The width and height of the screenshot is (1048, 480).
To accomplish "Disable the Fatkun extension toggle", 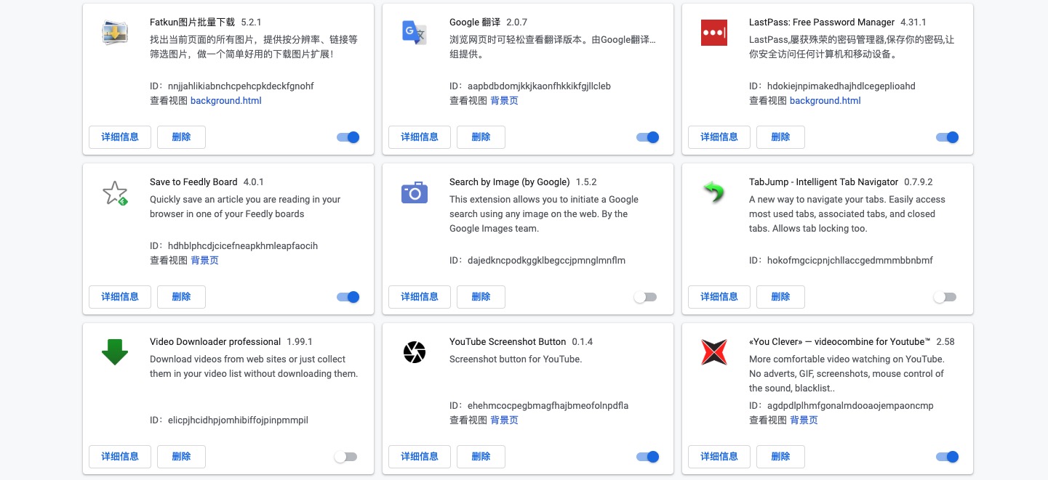I will [348, 137].
